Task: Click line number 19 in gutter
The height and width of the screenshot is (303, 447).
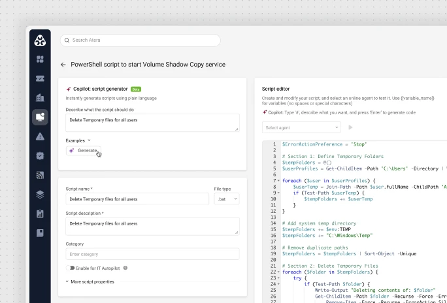Action: pos(273,254)
